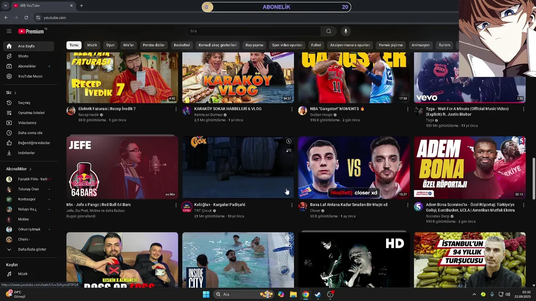
Task: Open Daha sonra izle list
Action: [x=29, y=133]
